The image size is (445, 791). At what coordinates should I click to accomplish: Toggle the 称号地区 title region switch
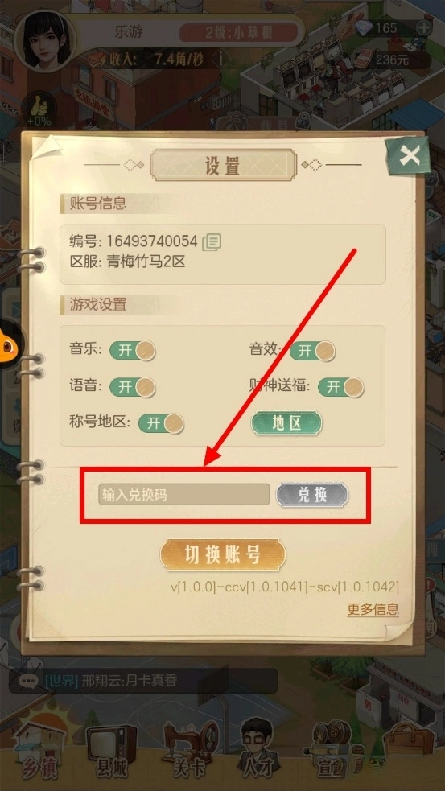pyautogui.click(x=162, y=422)
